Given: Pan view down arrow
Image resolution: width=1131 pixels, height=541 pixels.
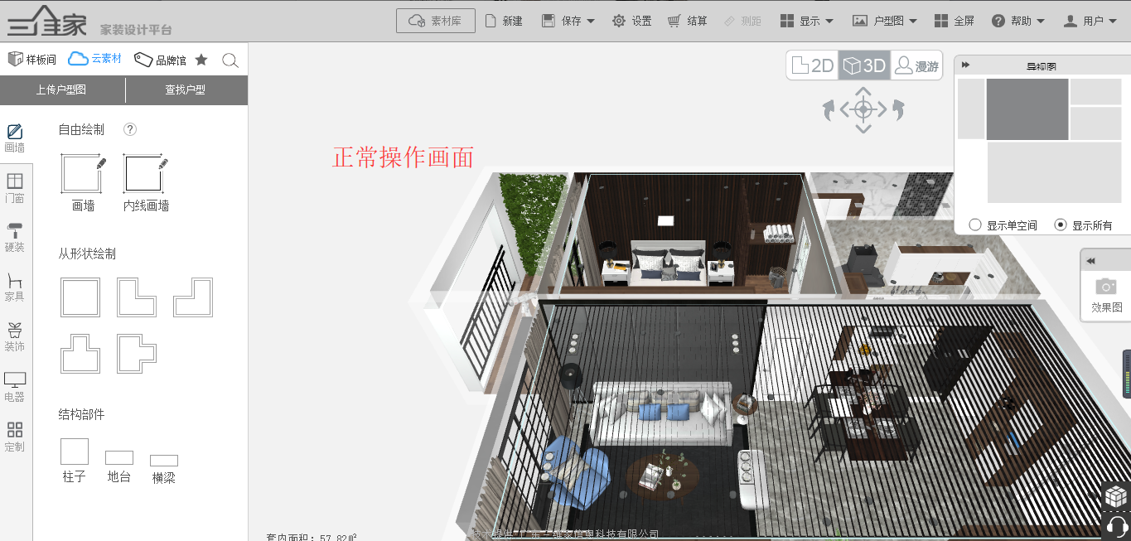Looking at the screenshot, I should pyautogui.click(x=863, y=128).
